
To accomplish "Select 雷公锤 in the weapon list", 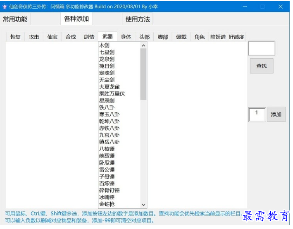I will (107, 170).
